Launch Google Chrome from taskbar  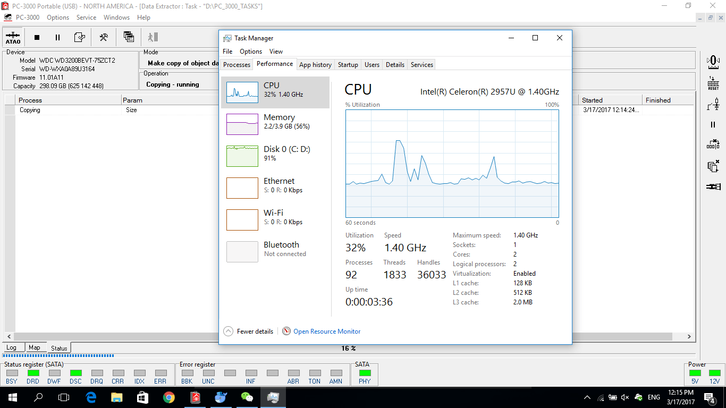168,397
